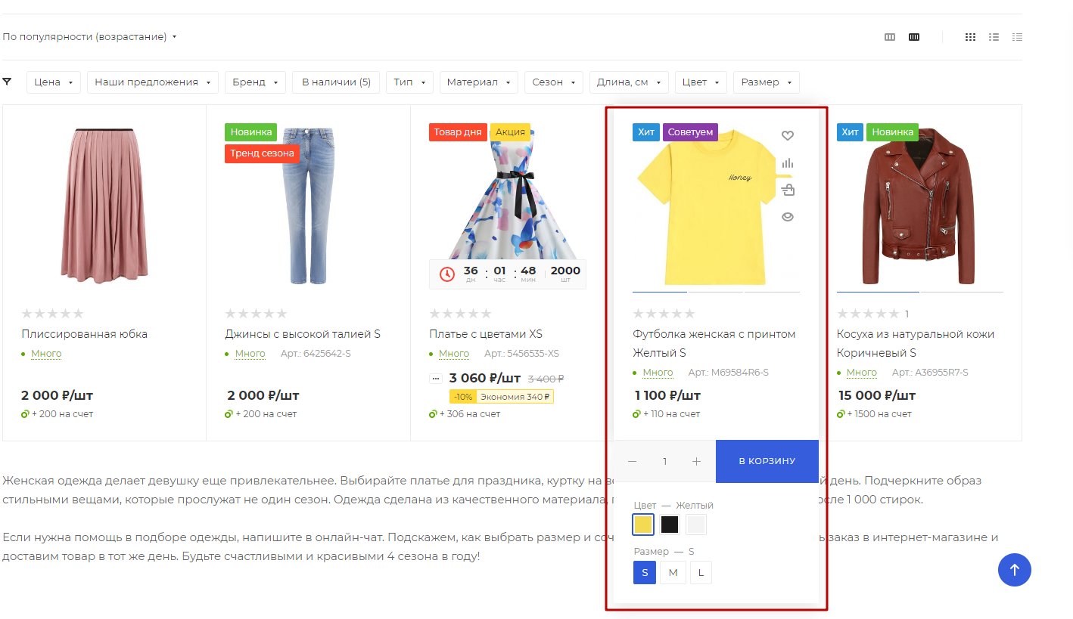The height and width of the screenshot is (619, 1073).
Task: Click Много stock link under leather jacket
Action: [x=861, y=373]
